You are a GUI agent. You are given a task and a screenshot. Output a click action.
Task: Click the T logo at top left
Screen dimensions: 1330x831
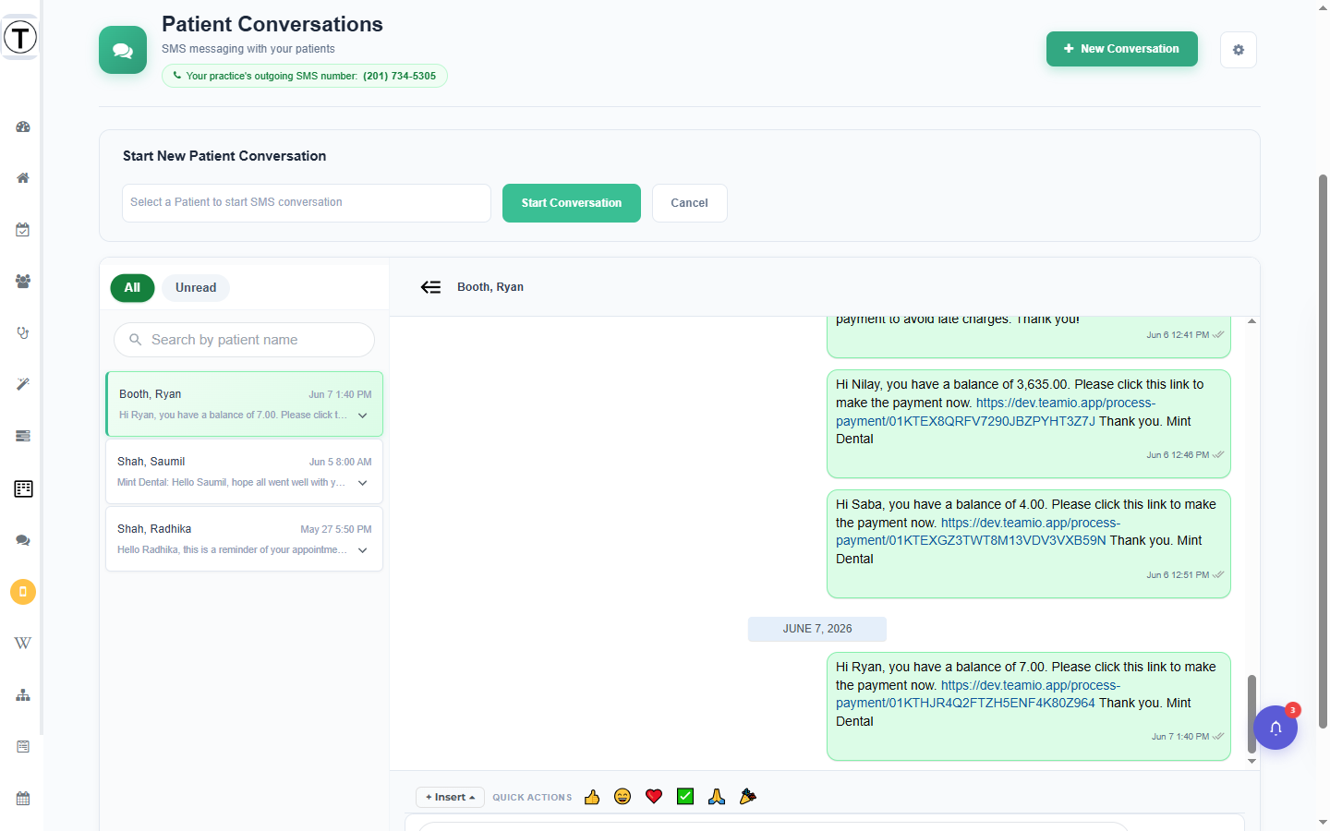(x=20, y=38)
